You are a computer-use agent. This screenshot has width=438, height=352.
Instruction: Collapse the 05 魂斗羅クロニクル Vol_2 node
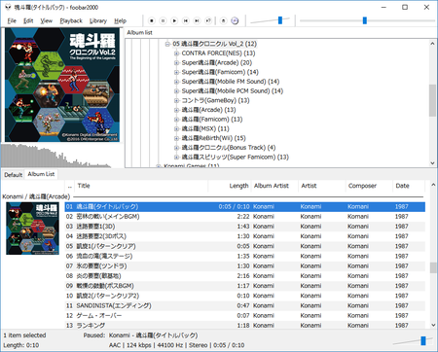click(167, 44)
